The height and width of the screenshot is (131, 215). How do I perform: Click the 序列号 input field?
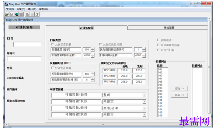24,59
